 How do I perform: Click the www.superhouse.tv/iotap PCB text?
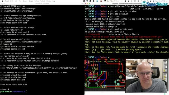point(106,61)
